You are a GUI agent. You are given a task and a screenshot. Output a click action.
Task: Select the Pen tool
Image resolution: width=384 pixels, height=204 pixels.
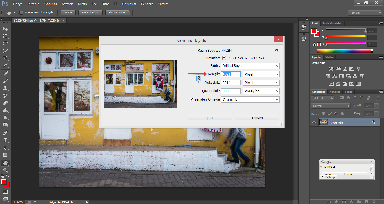tap(5, 133)
